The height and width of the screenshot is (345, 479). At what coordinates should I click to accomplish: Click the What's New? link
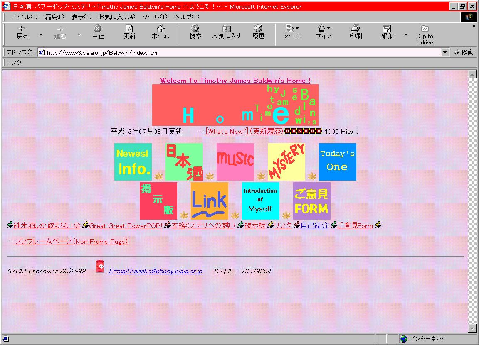pyautogui.click(x=227, y=131)
